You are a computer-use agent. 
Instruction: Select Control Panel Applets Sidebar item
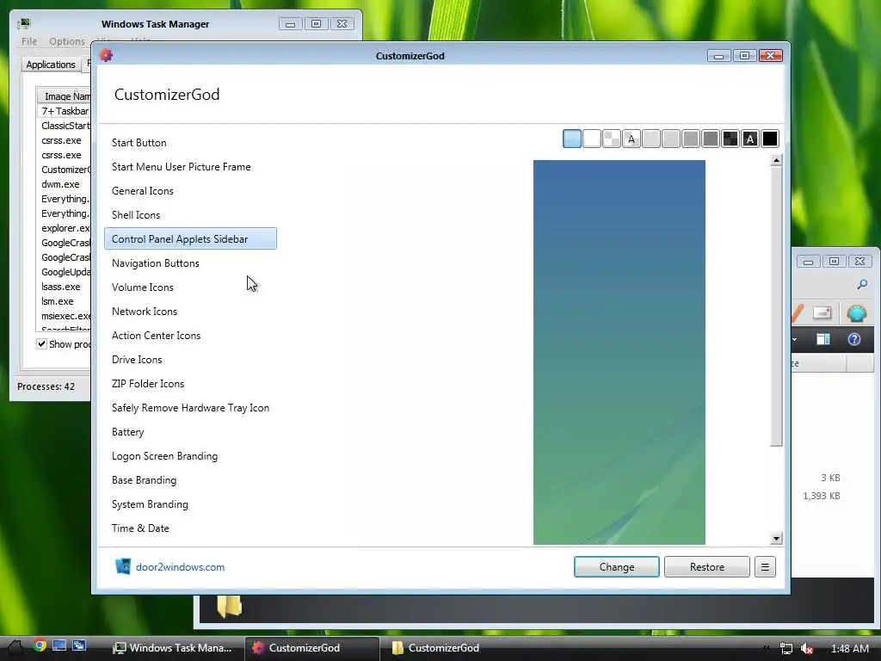pos(190,239)
